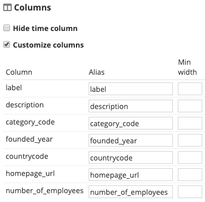Click the Customize columns label text

[48, 45]
